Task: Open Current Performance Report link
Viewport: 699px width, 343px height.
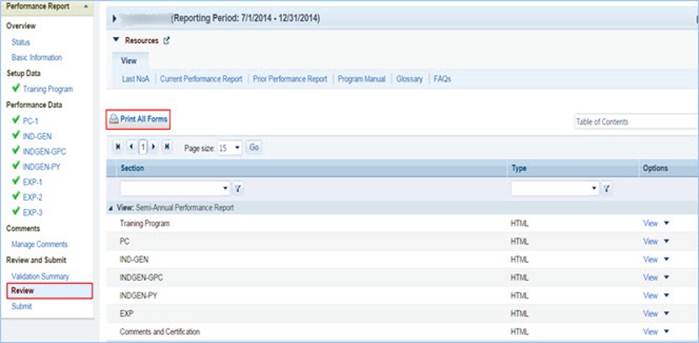Action: tap(202, 79)
